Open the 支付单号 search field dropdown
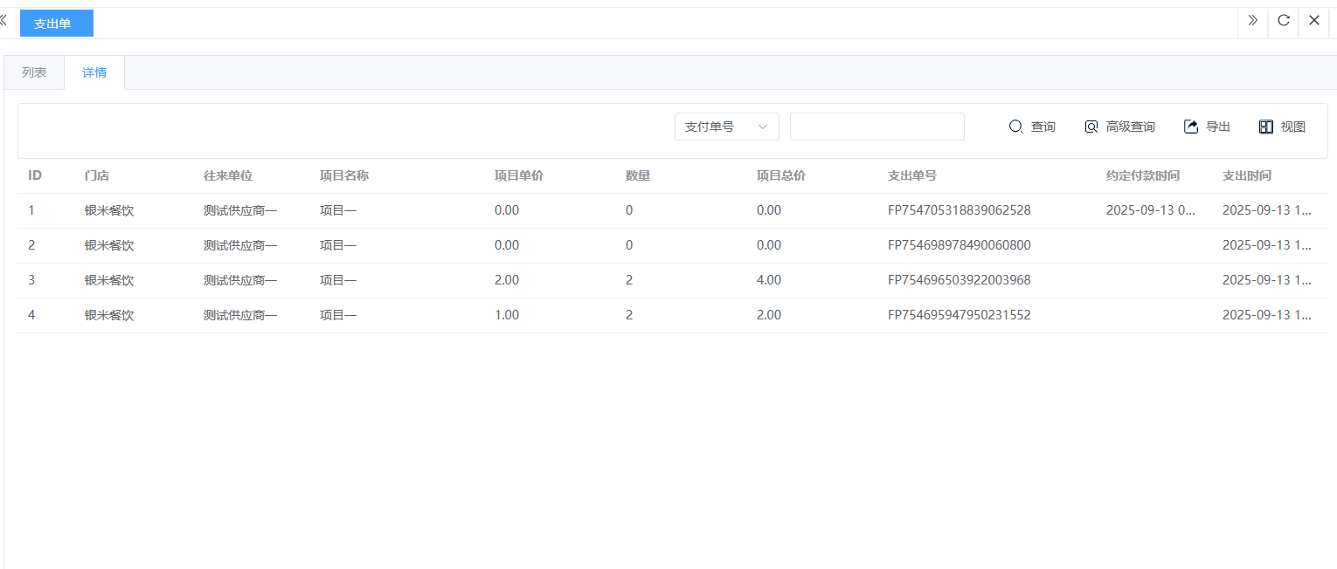Viewport: 1337px width, 569px height. coord(725,127)
